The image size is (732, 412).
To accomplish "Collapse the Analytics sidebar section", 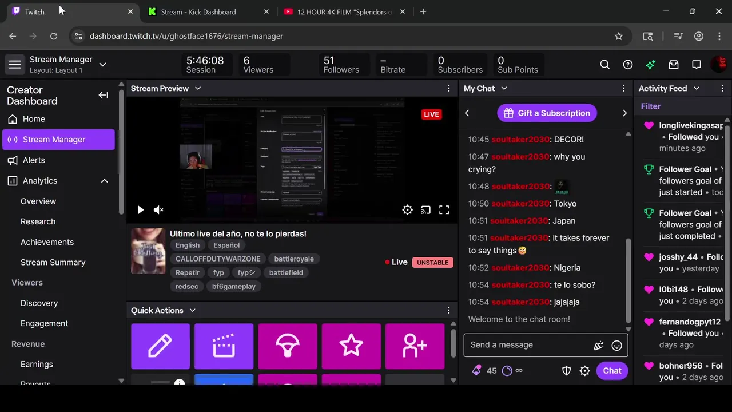I will 105,181.
